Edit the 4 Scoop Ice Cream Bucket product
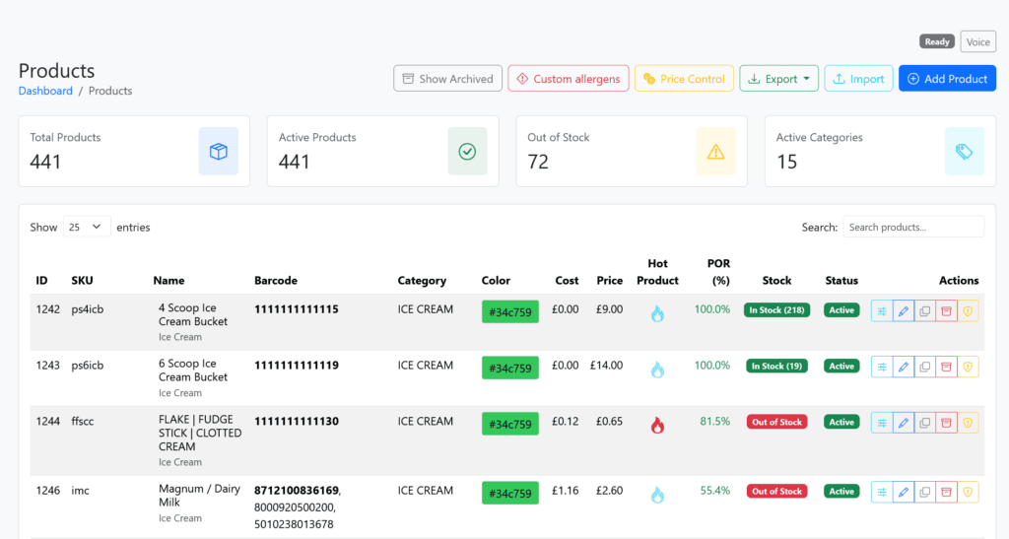 (904, 311)
